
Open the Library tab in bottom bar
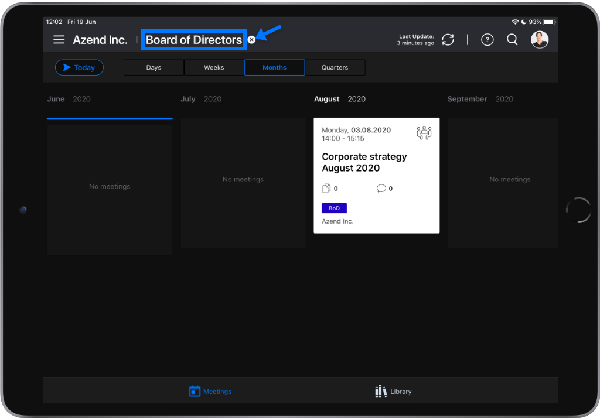(x=393, y=391)
